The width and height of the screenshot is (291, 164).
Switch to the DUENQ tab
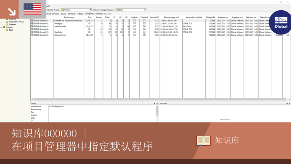click(x=56, y=14)
